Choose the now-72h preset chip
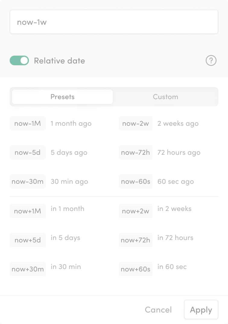This screenshot has height=324, width=228. coord(135,152)
